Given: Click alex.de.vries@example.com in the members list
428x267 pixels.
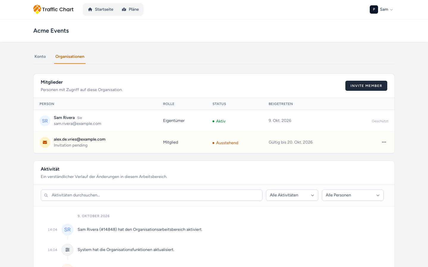Looking at the screenshot, I should 80,139.
